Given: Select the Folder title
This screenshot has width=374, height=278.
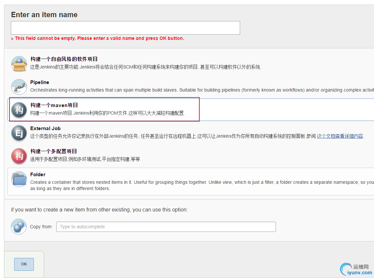Looking at the screenshot, I should click(x=38, y=174).
